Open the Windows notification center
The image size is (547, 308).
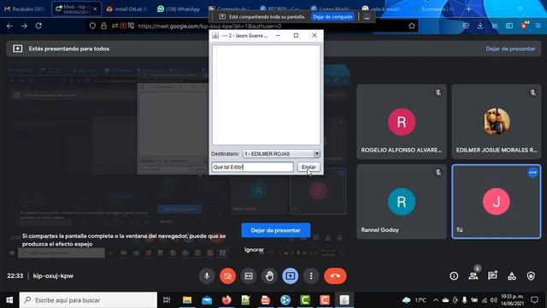pos(534,300)
